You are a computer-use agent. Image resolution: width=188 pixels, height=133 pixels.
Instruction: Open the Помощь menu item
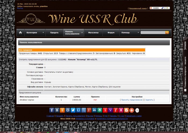[x=125, y=33]
